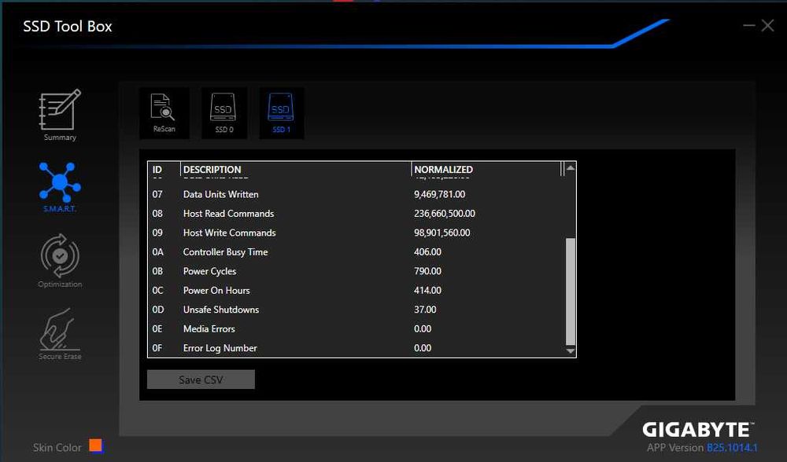787x462 pixels.
Task: Select the Power On Hours row
Action: pos(357,291)
